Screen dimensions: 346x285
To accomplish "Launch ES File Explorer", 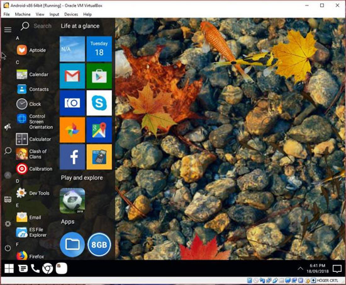I will [x=31, y=232].
